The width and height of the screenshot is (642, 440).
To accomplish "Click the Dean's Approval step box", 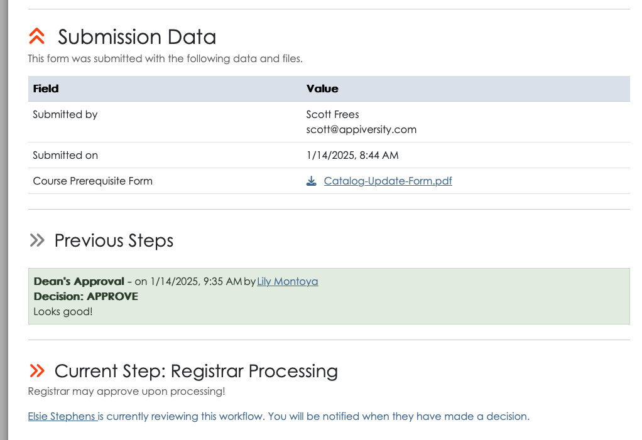I will tap(329, 296).
